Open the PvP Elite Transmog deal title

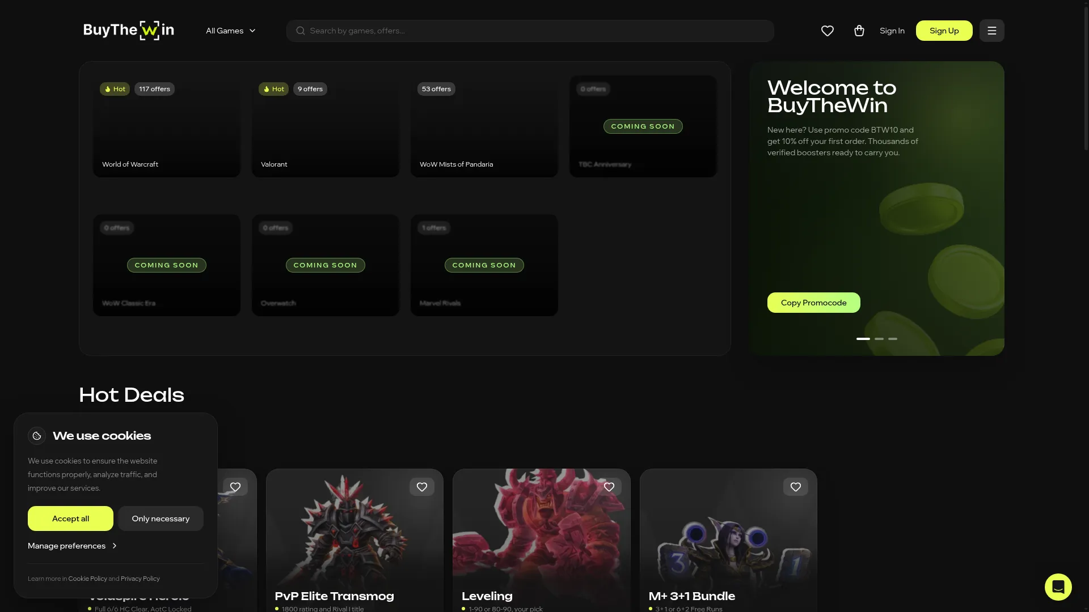click(334, 596)
